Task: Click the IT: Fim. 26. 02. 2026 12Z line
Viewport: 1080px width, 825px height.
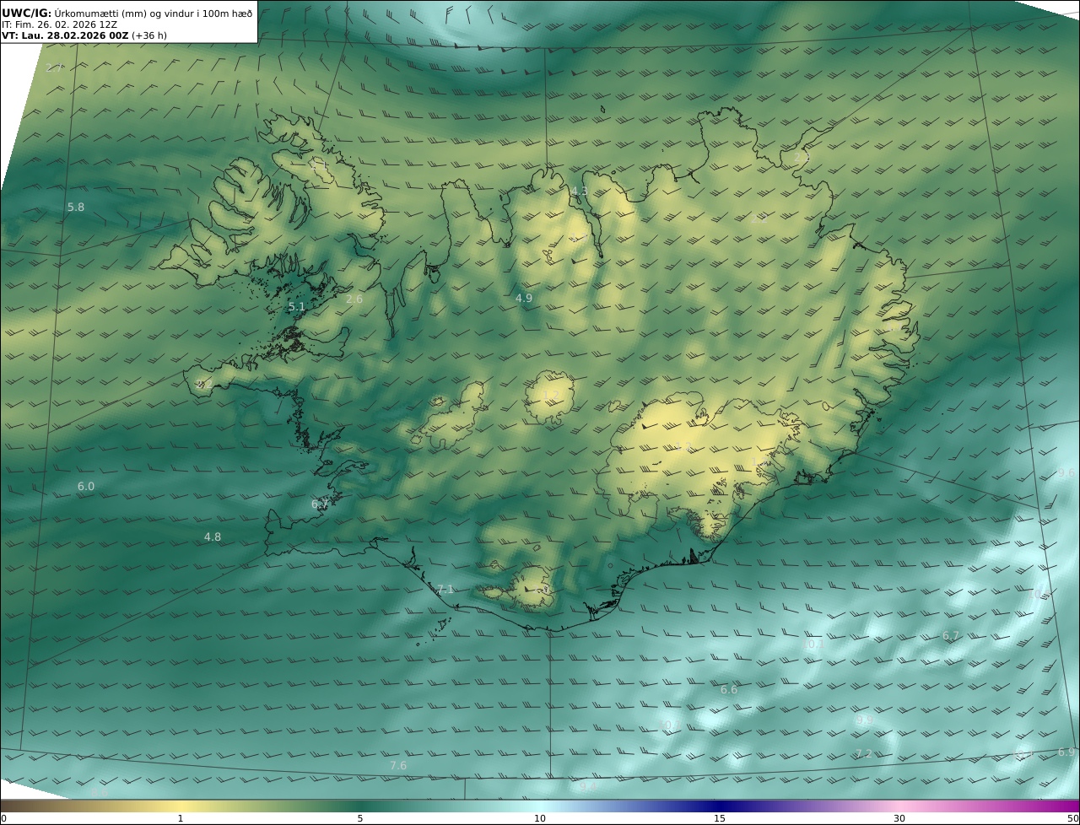Action: click(59, 25)
